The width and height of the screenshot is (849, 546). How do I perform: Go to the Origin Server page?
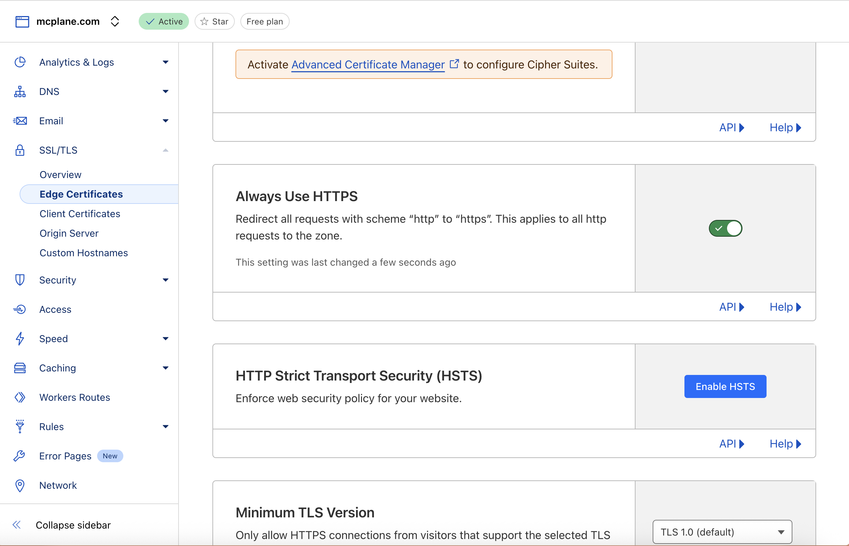tap(69, 233)
